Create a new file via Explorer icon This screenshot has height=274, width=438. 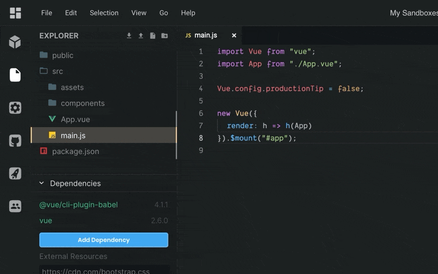[153, 36]
